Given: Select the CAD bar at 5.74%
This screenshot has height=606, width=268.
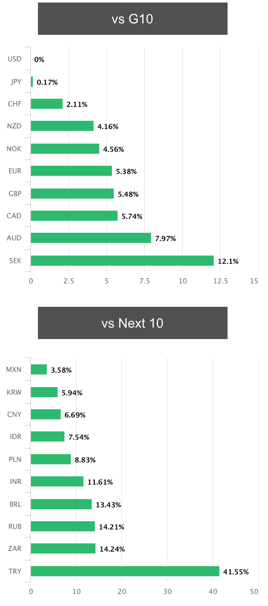Looking at the screenshot, I should click(74, 216).
